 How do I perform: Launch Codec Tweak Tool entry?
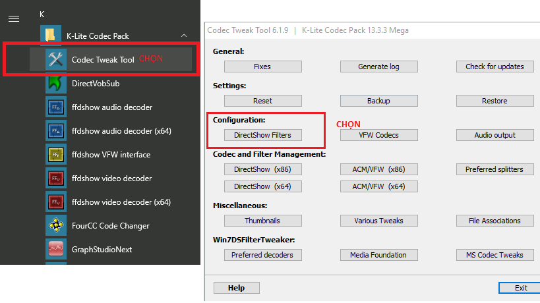(111, 59)
